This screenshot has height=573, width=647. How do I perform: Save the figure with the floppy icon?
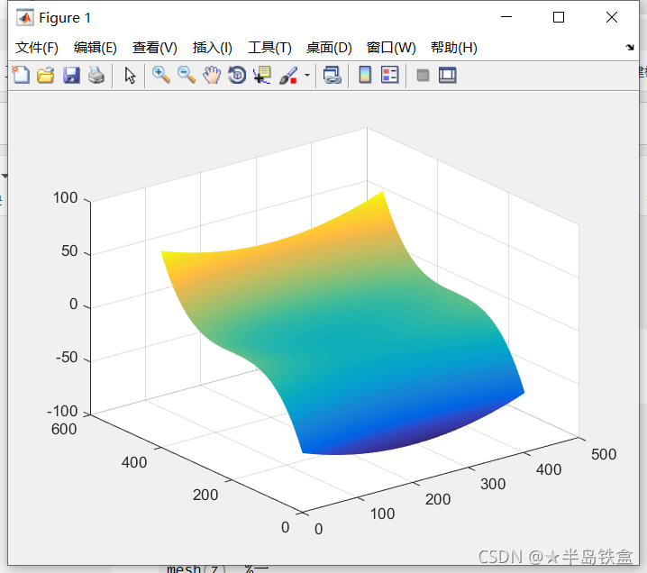pos(71,76)
